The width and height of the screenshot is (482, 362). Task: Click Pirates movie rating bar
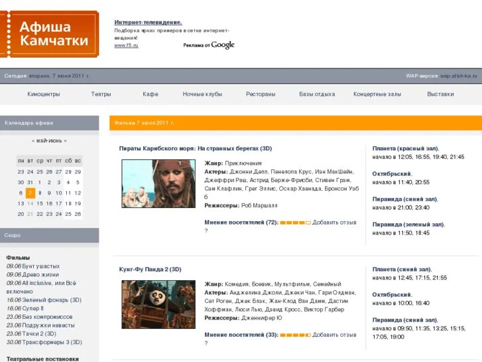[x=296, y=223]
